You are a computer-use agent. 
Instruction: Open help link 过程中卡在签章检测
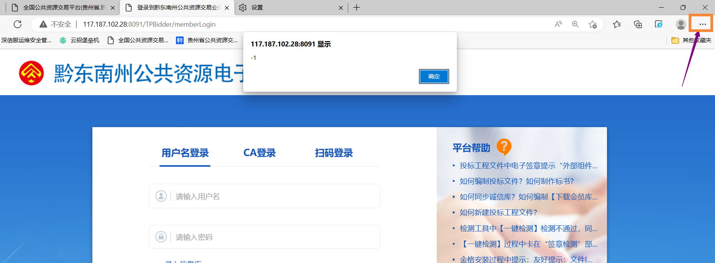528,244
